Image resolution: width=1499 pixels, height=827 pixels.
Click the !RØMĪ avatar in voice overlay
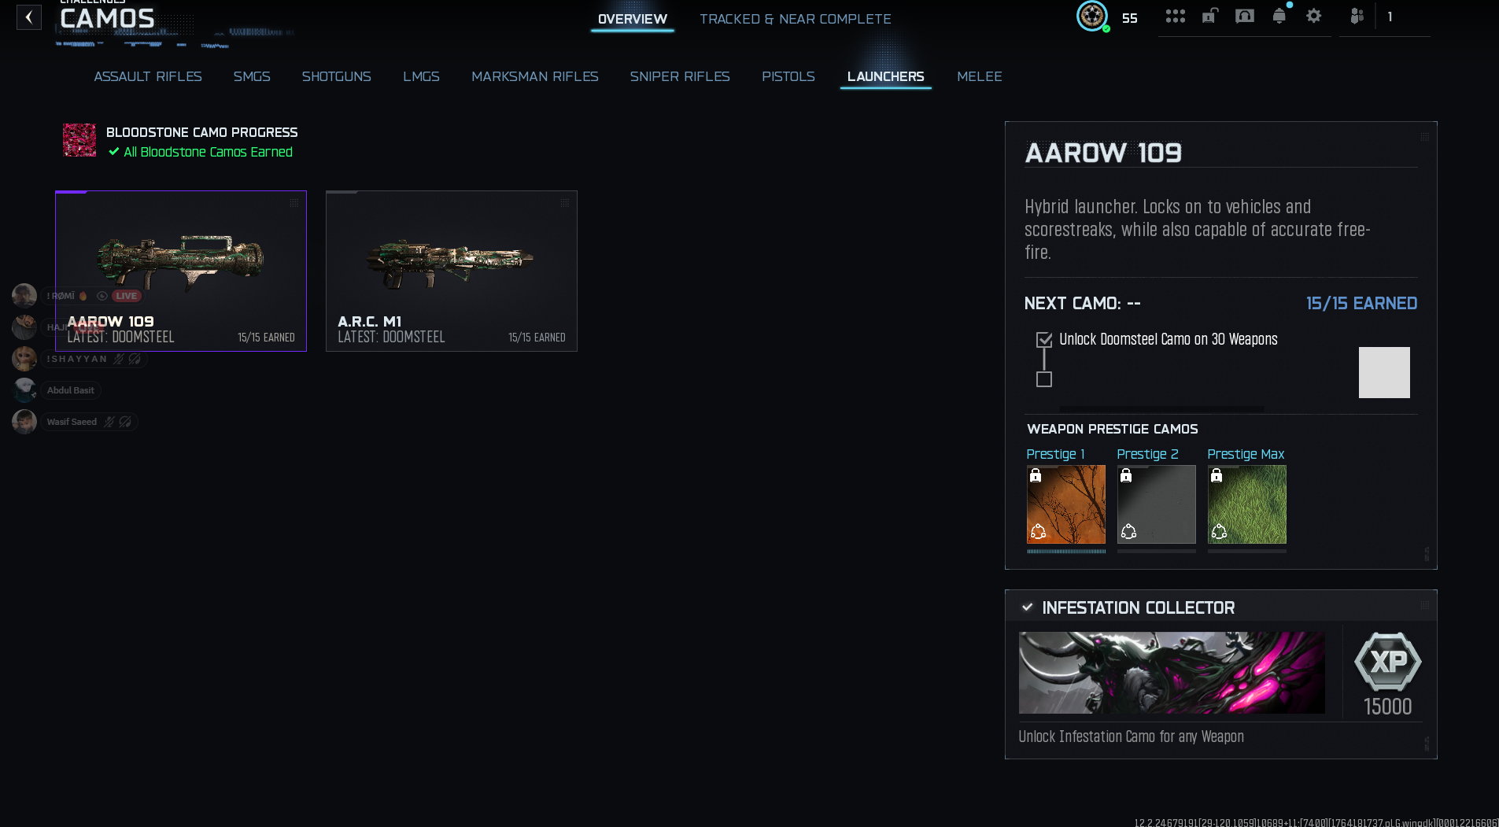(x=24, y=296)
